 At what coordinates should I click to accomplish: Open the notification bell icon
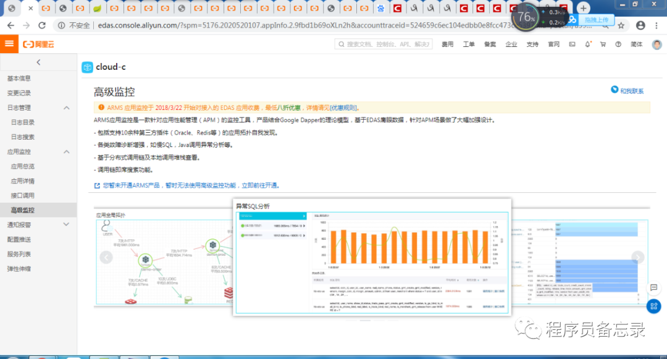coord(587,44)
